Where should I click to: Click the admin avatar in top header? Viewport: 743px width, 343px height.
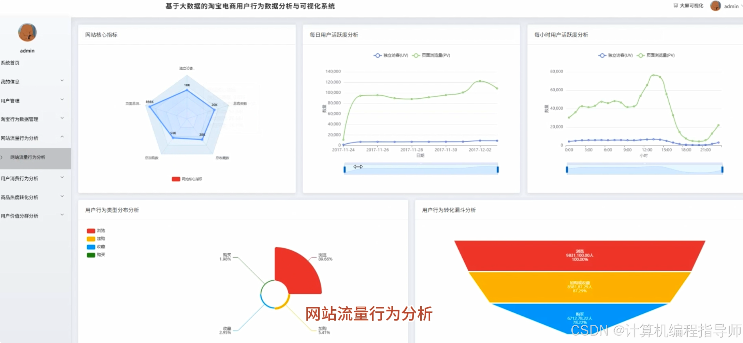[x=715, y=6]
